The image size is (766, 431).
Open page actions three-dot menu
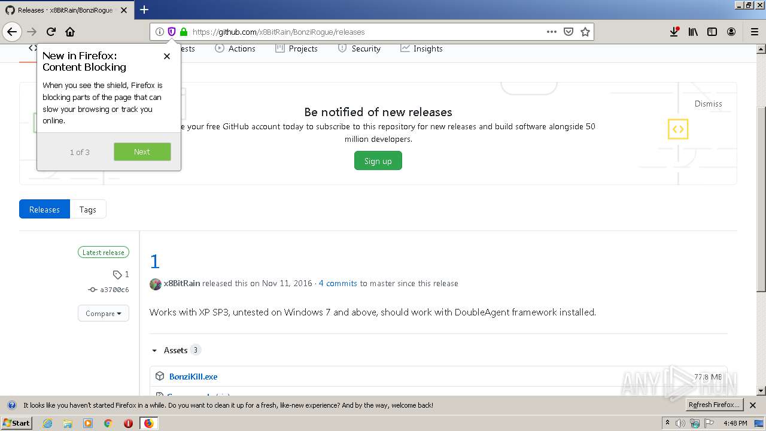tap(552, 32)
